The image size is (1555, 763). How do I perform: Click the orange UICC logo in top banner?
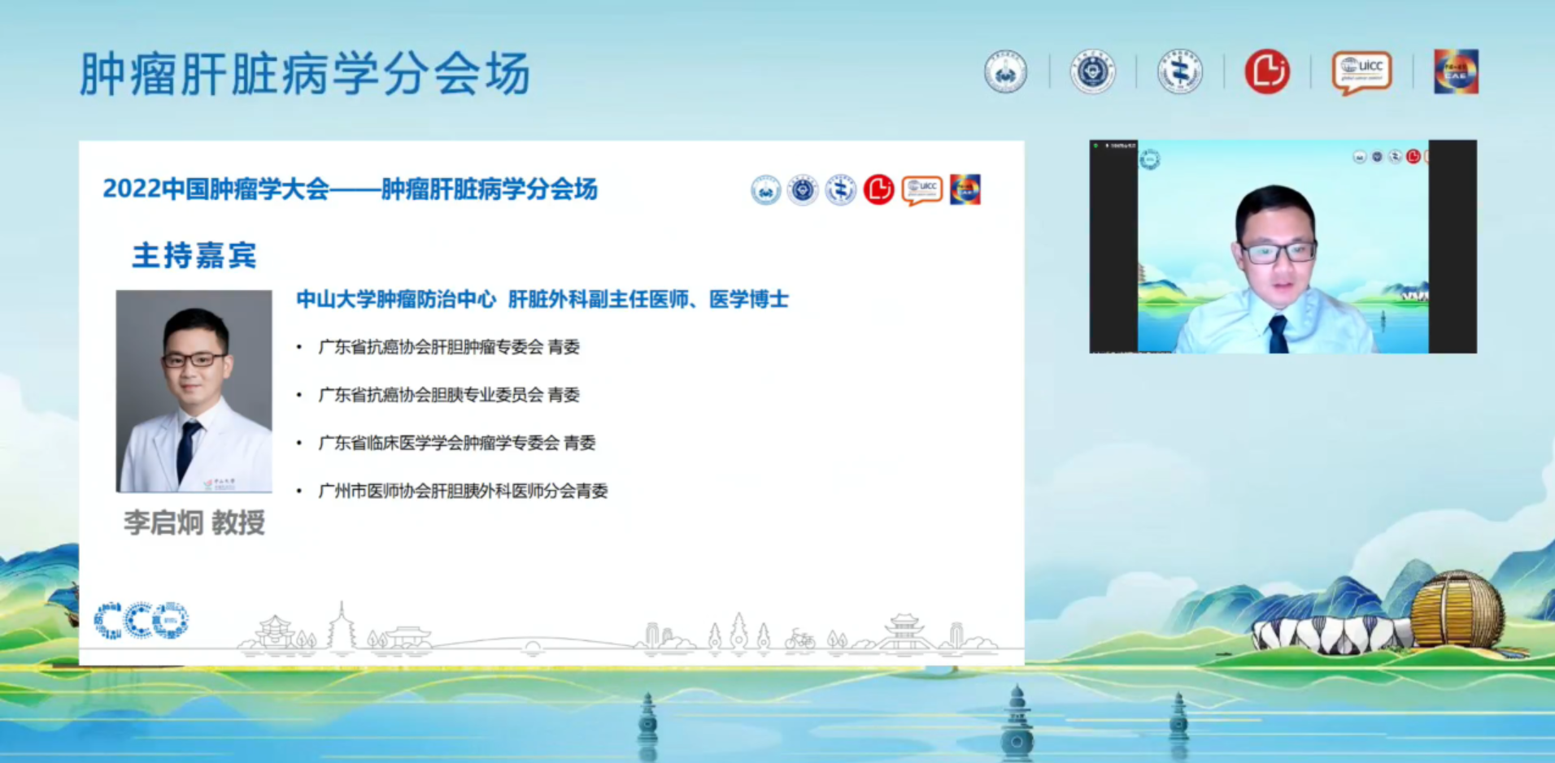pyautogui.click(x=1361, y=72)
